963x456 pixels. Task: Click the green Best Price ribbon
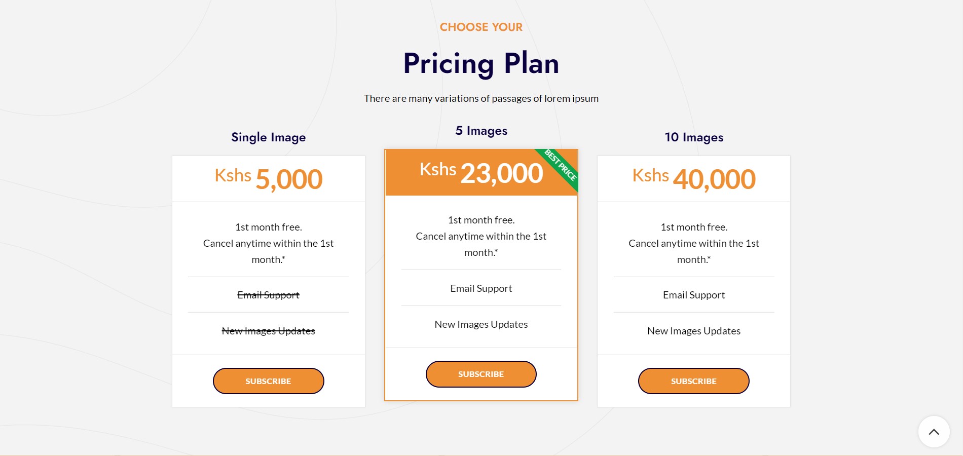pos(561,166)
